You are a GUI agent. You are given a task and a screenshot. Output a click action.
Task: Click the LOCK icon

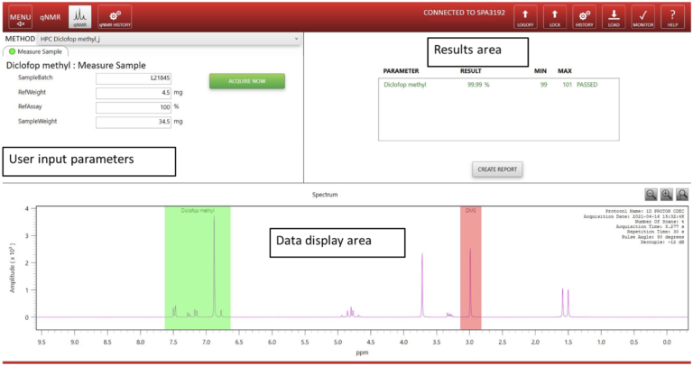pos(554,17)
